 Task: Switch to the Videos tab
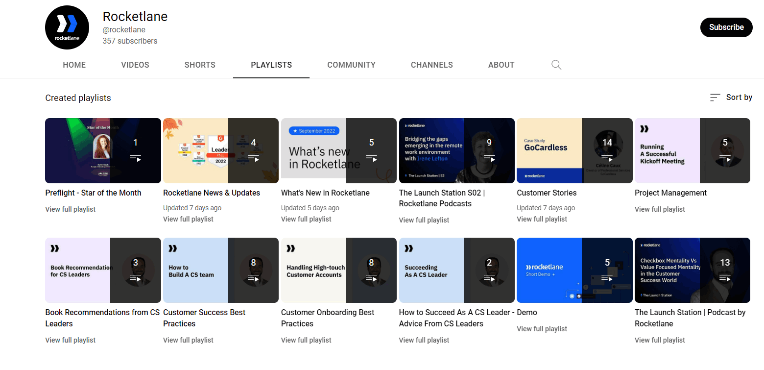coord(135,65)
